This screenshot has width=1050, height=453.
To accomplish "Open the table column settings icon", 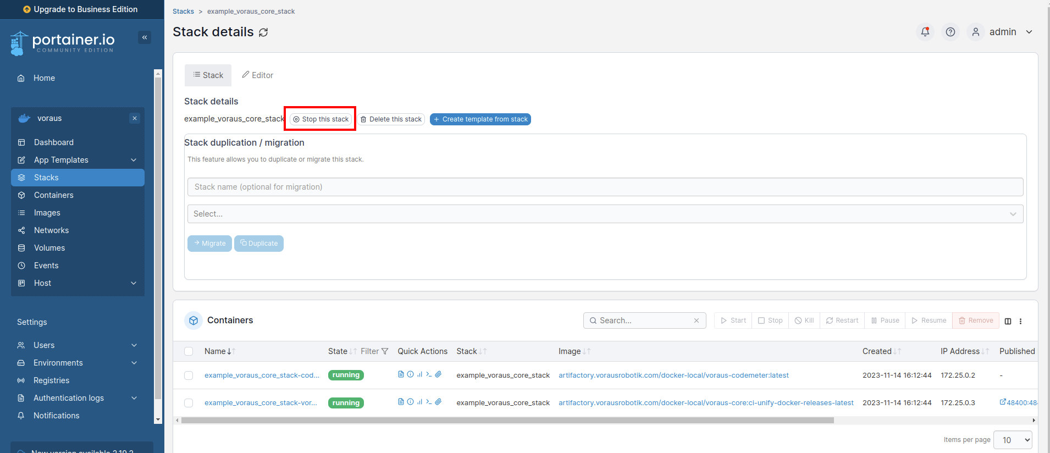I will 1008,321.
